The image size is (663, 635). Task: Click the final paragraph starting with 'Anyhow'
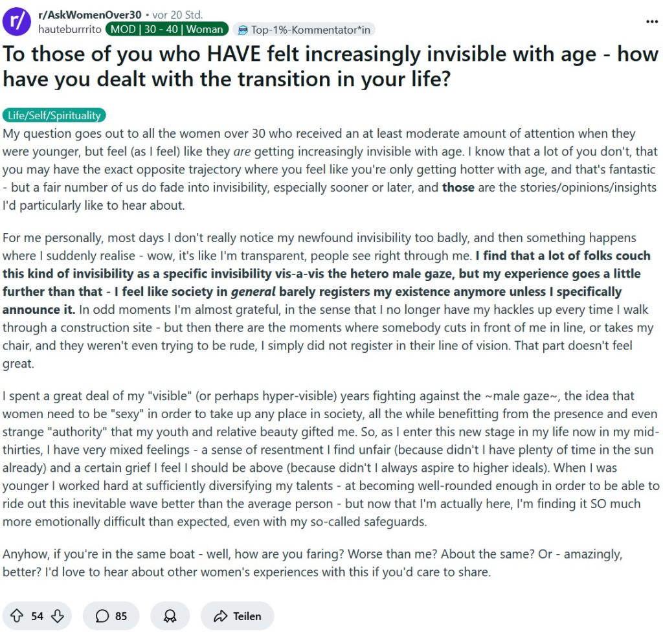313,563
